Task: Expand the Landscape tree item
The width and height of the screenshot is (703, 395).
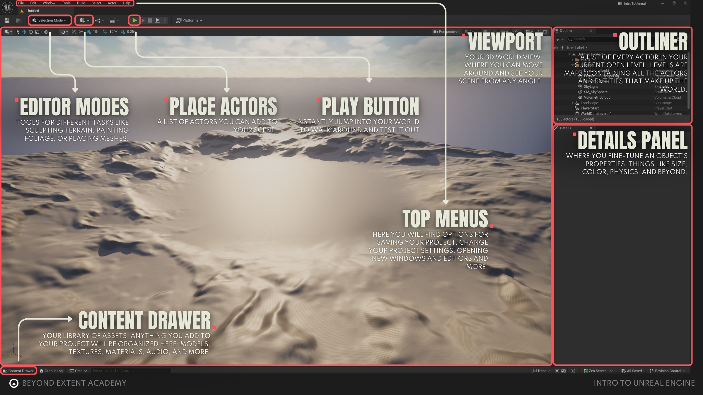Action: [573, 103]
